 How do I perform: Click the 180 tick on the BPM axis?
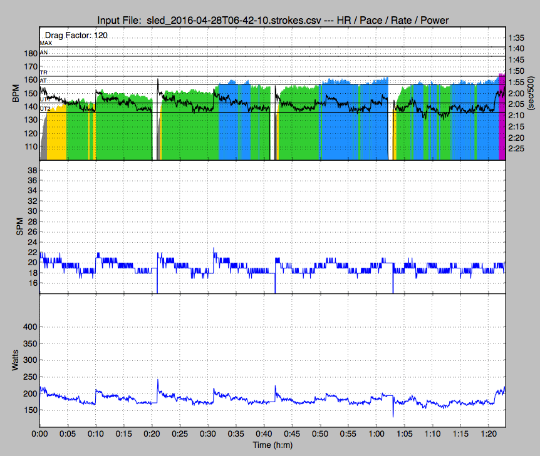(x=29, y=54)
